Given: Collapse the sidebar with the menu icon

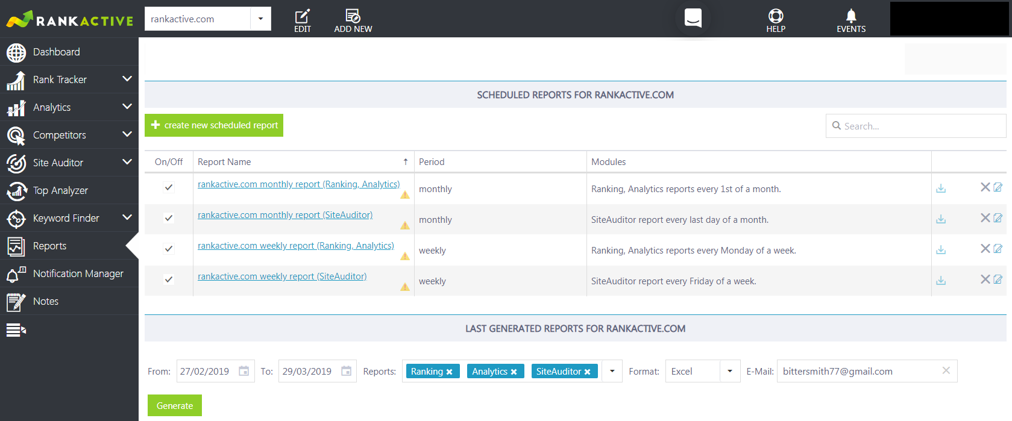Looking at the screenshot, I should (16, 330).
